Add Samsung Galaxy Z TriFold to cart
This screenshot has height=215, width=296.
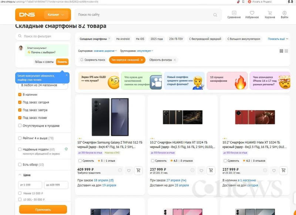click(138, 171)
